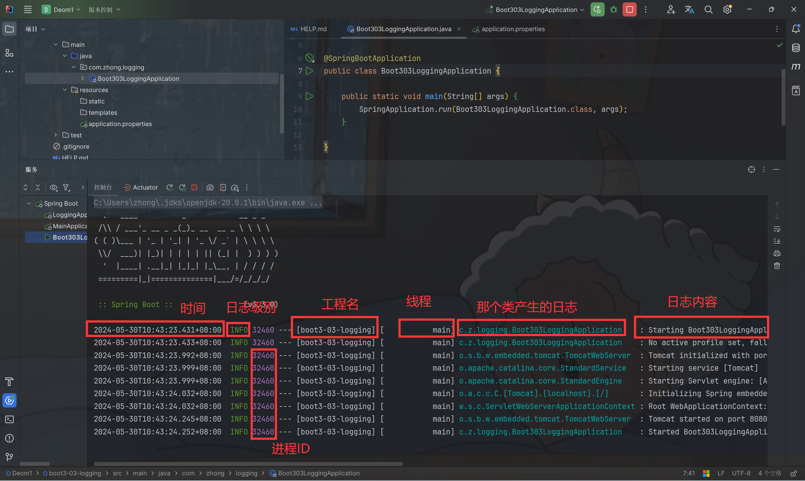Open IDE settings gear icon
Screen dimensions: 805x481
727,9
